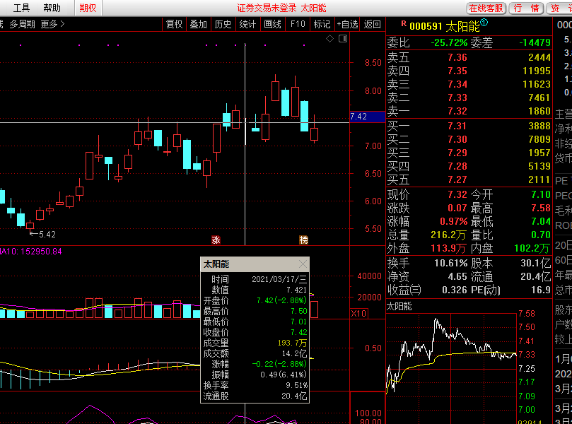Click the X10 volume scale label
The height and width of the screenshot is (424, 572).
click(359, 314)
